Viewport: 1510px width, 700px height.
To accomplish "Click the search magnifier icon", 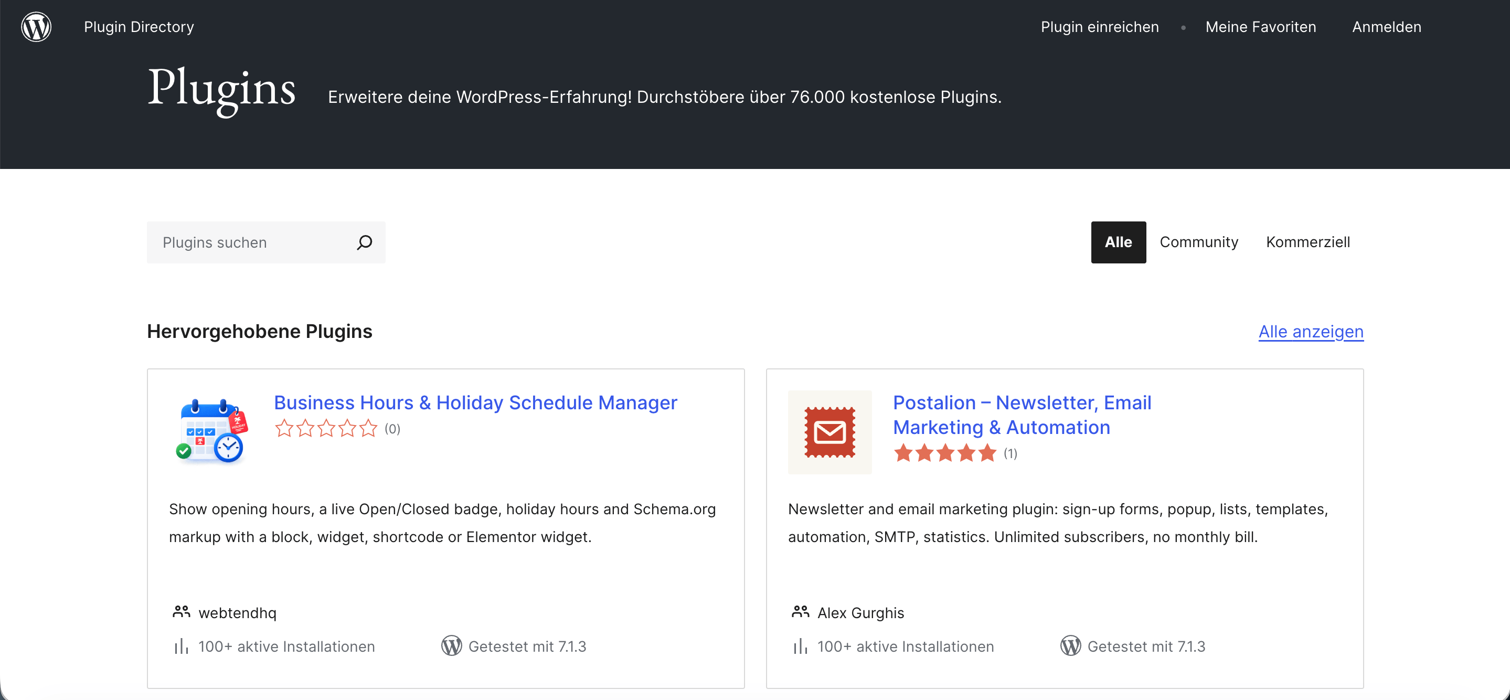I will tap(365, 242).
